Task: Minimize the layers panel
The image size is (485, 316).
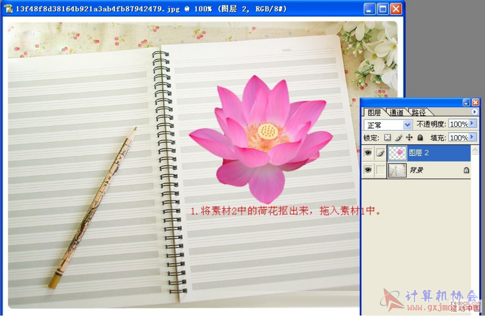Action: click(466, 102)
